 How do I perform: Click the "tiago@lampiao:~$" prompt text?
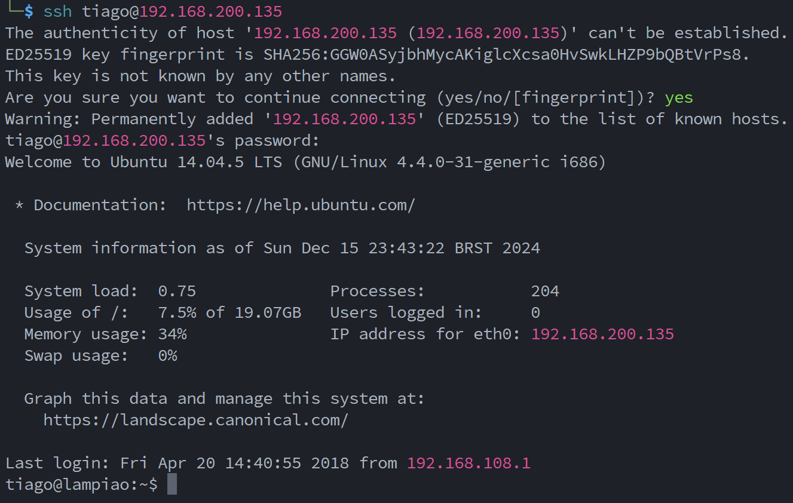81,484
